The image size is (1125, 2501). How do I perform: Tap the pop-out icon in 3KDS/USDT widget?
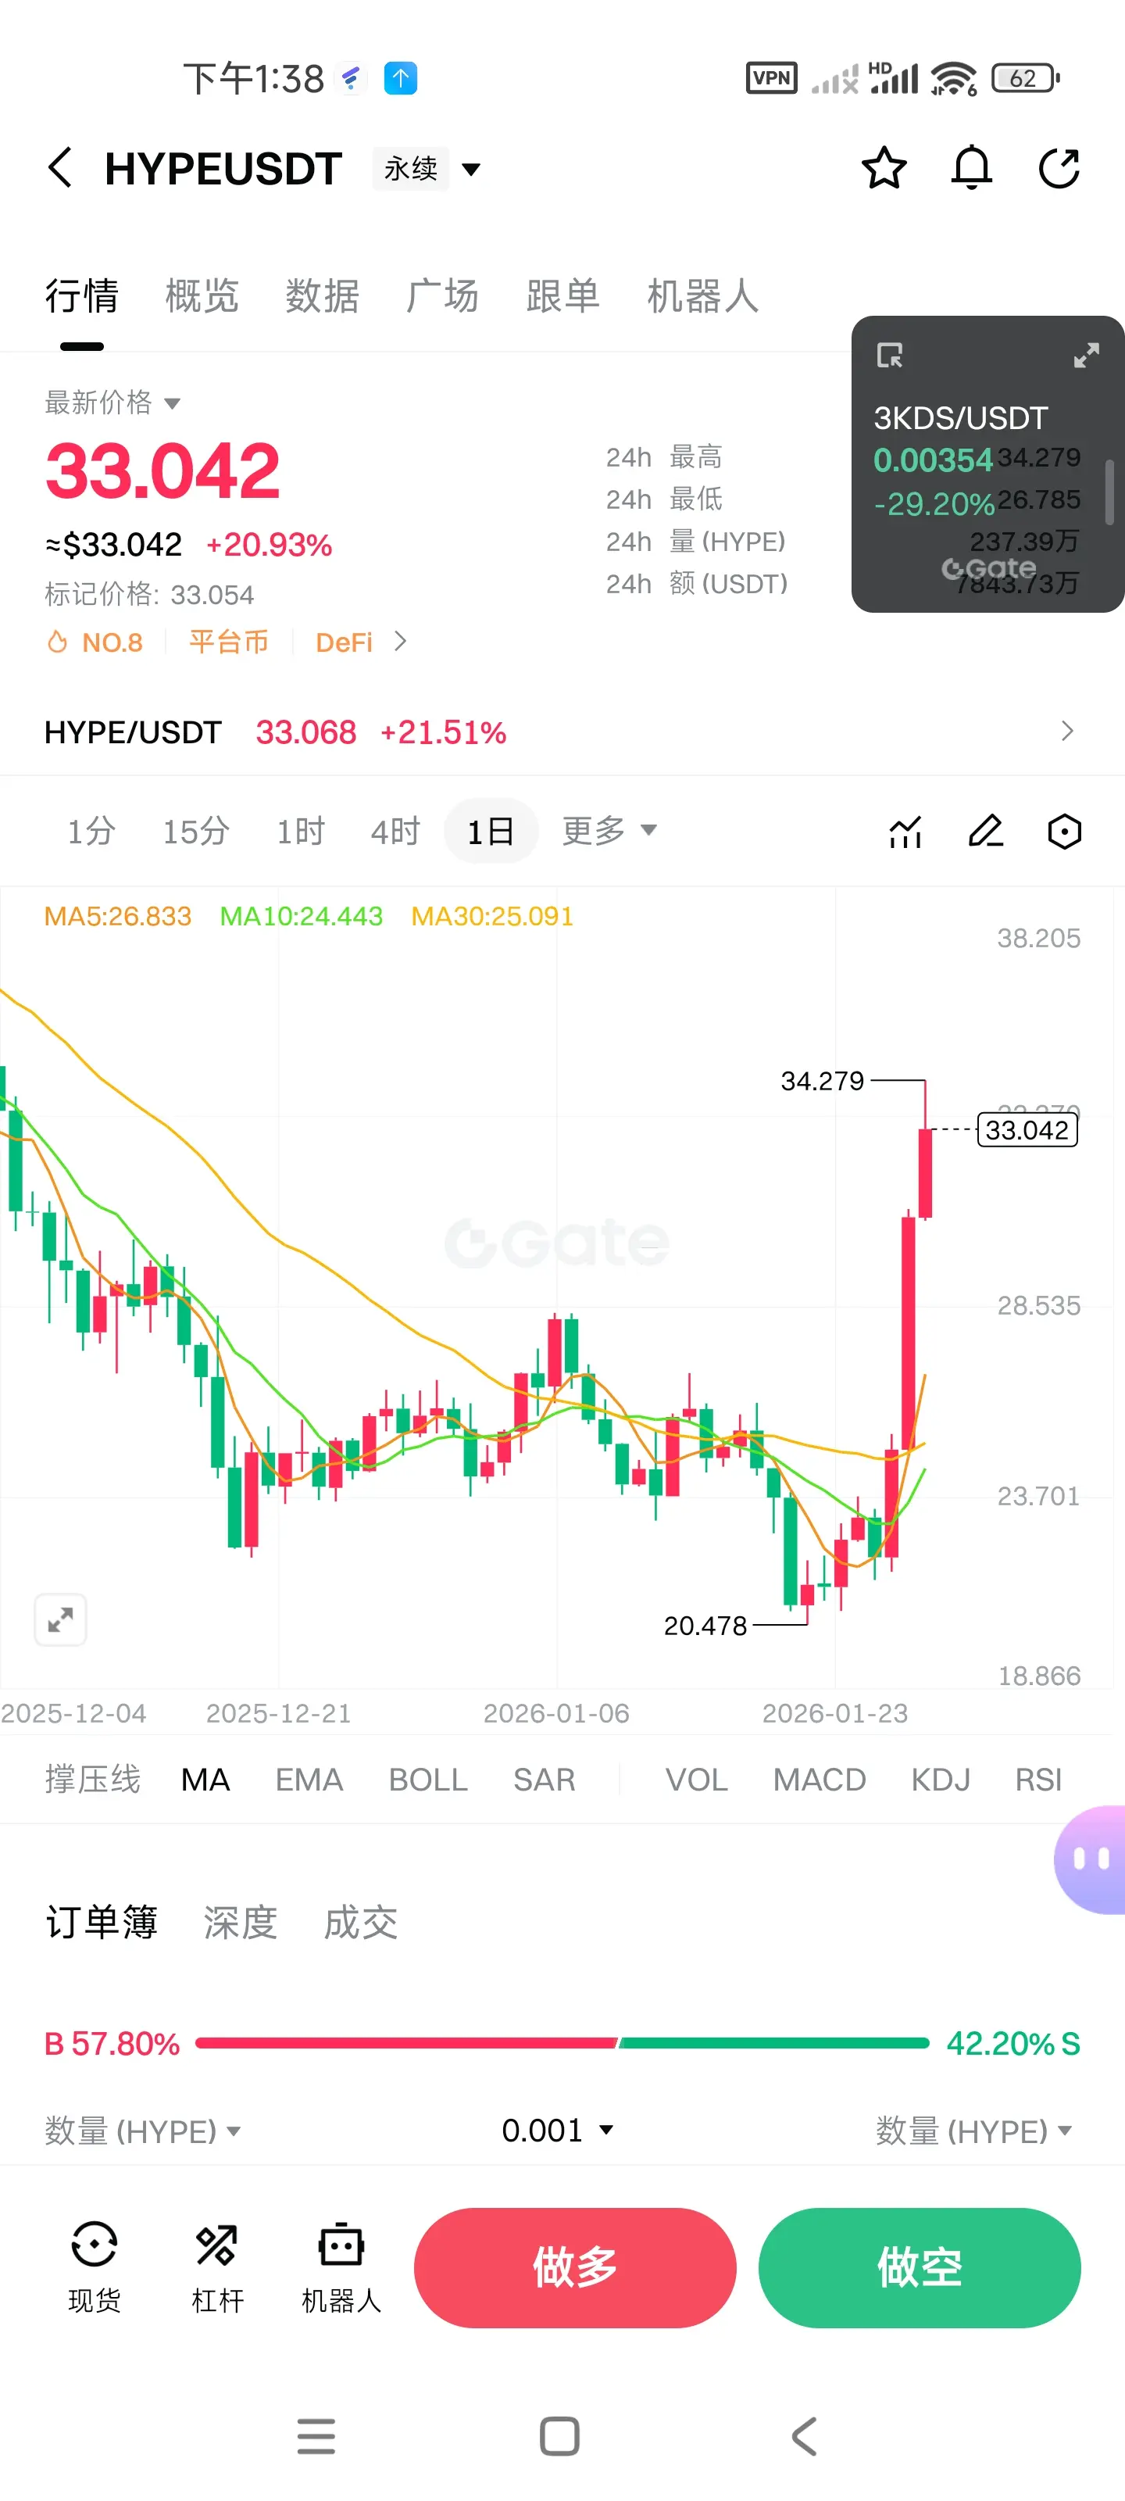pyautogui.click(x=889, y=356)
